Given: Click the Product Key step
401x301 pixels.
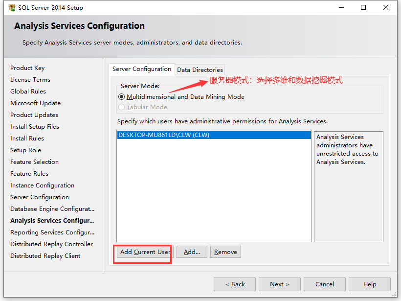Looking at the screenshot, I should click(27, 68).
